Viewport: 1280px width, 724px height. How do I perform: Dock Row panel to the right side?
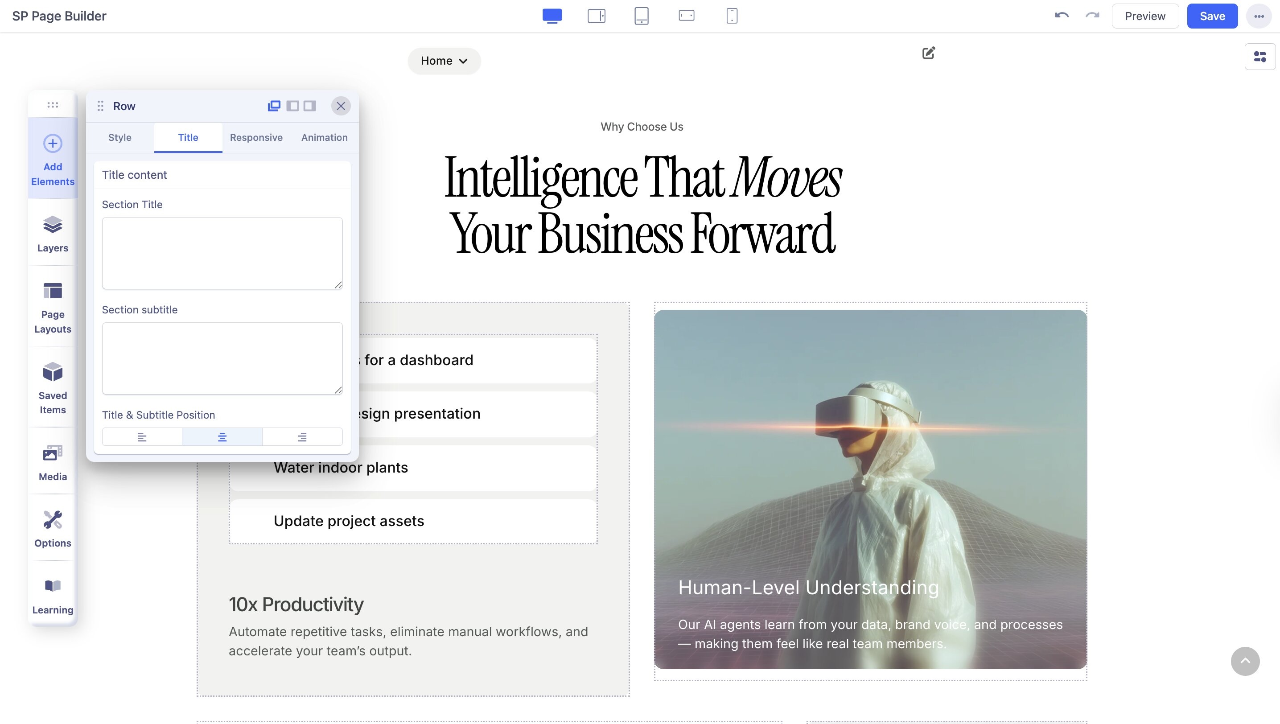pos(310,106)
